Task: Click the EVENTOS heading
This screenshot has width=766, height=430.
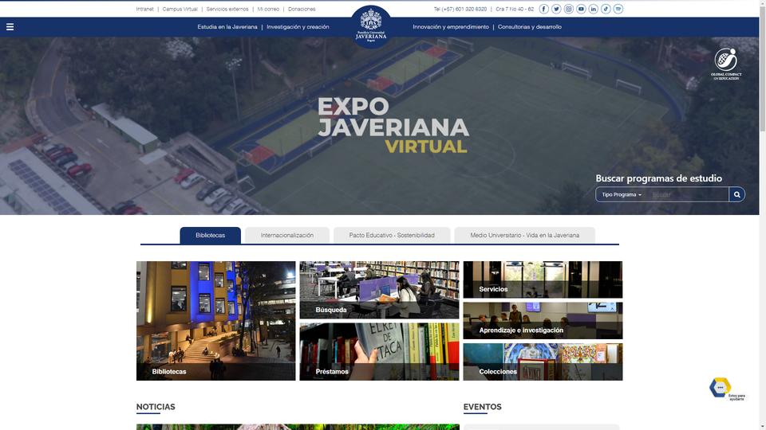Action: coord(482,407)
